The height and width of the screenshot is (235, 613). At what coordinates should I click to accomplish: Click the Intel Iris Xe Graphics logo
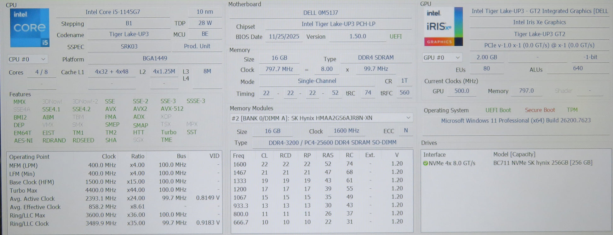point(443,27)
